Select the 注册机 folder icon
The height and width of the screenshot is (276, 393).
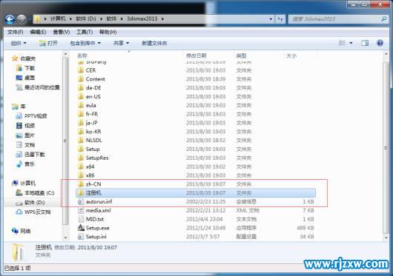tap(81, 192)
